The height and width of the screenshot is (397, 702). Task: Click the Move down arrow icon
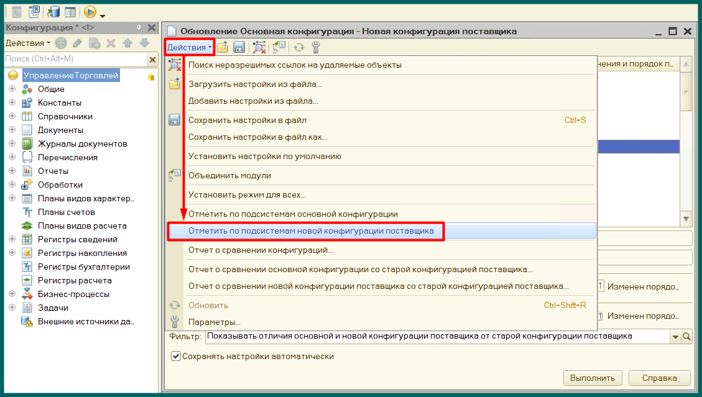click(x=144, y=43)
